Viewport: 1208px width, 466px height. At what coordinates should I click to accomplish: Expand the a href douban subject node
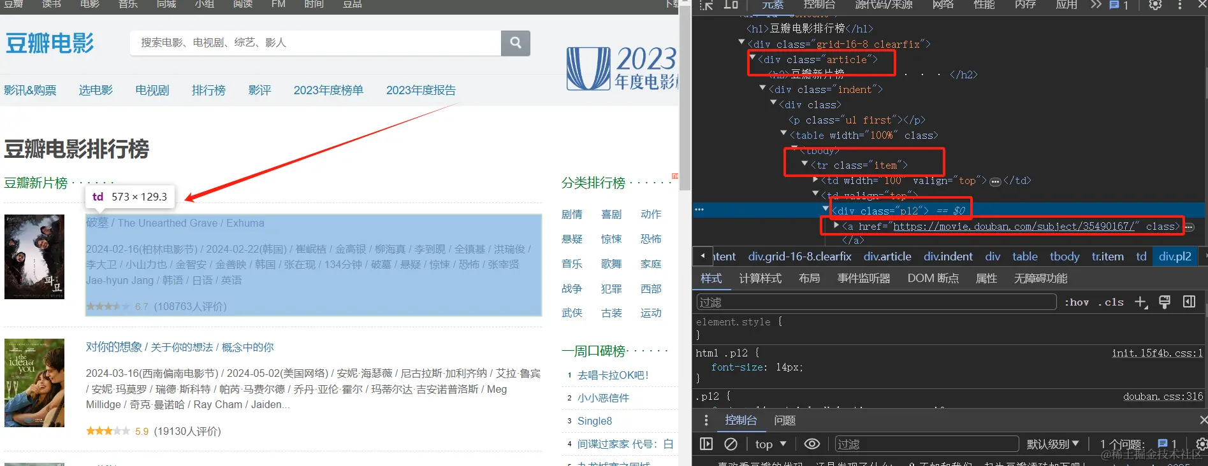pos(836,225)
